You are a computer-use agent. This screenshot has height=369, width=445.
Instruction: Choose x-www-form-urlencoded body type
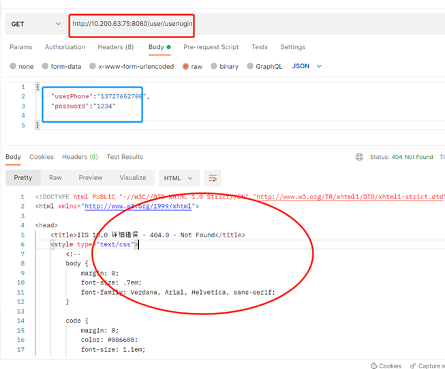[93, 66]
